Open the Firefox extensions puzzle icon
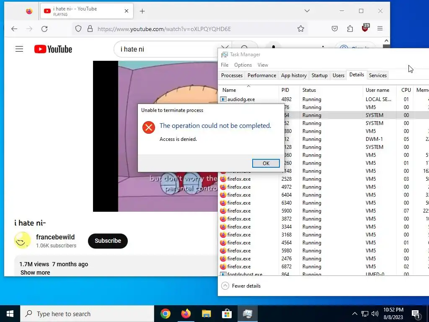 [x=350, y=29]
